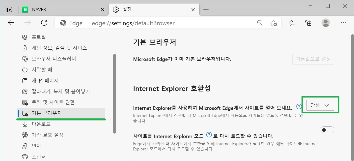Image resolution: width=354 pixels, height=161 pixels.
Task: Click the language A icon
Action: coord(25,146)
